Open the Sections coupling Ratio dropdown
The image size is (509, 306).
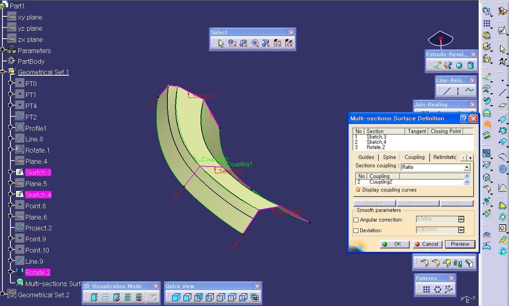467,168
